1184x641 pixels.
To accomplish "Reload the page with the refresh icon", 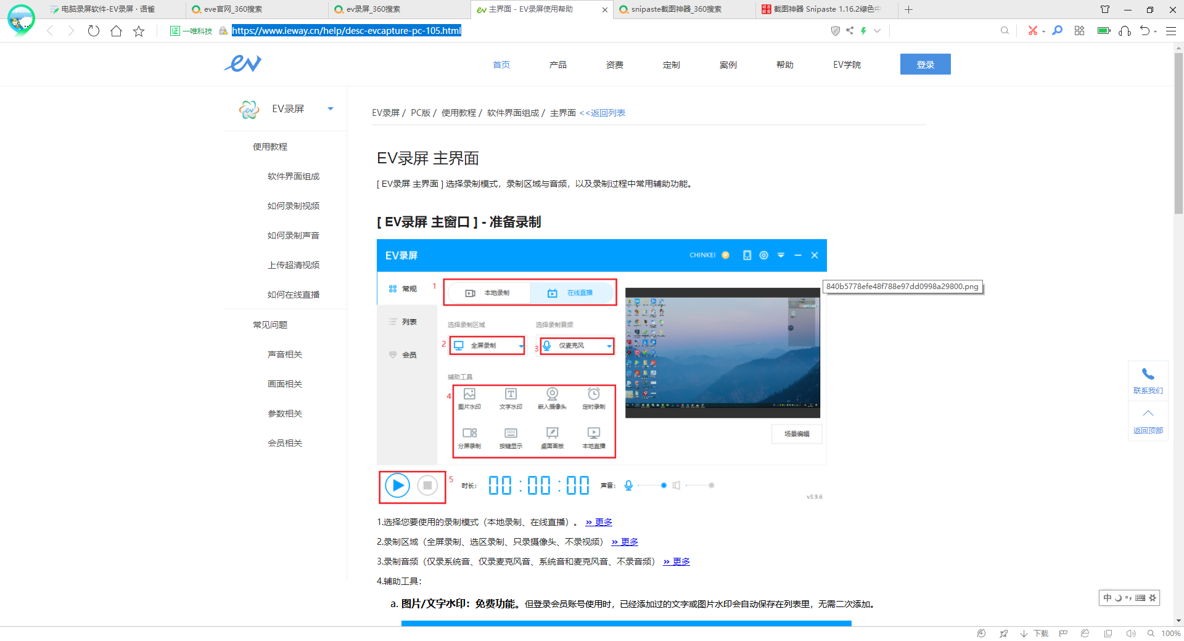I will coord(93,31).
